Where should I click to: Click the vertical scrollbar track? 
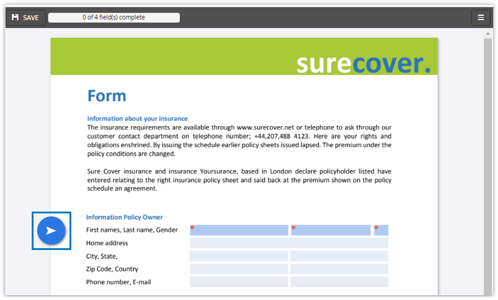click(x=488, y=165)
